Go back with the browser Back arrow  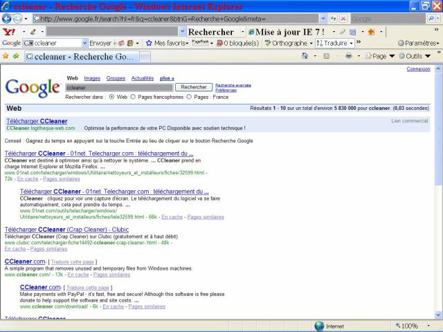6,19
